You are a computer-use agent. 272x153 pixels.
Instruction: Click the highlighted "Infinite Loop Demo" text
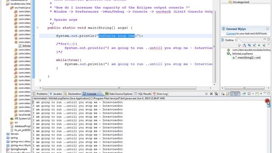[x=116, y=36]
